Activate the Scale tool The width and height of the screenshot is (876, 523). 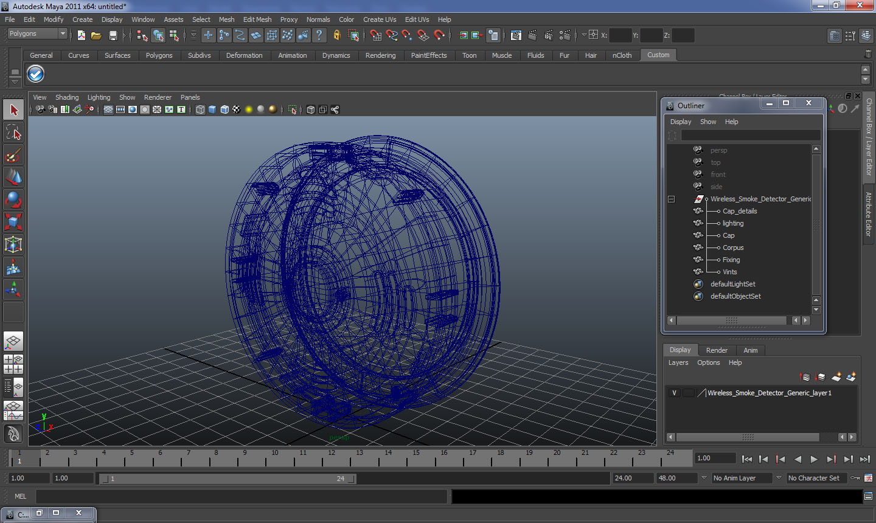point(13,222)
